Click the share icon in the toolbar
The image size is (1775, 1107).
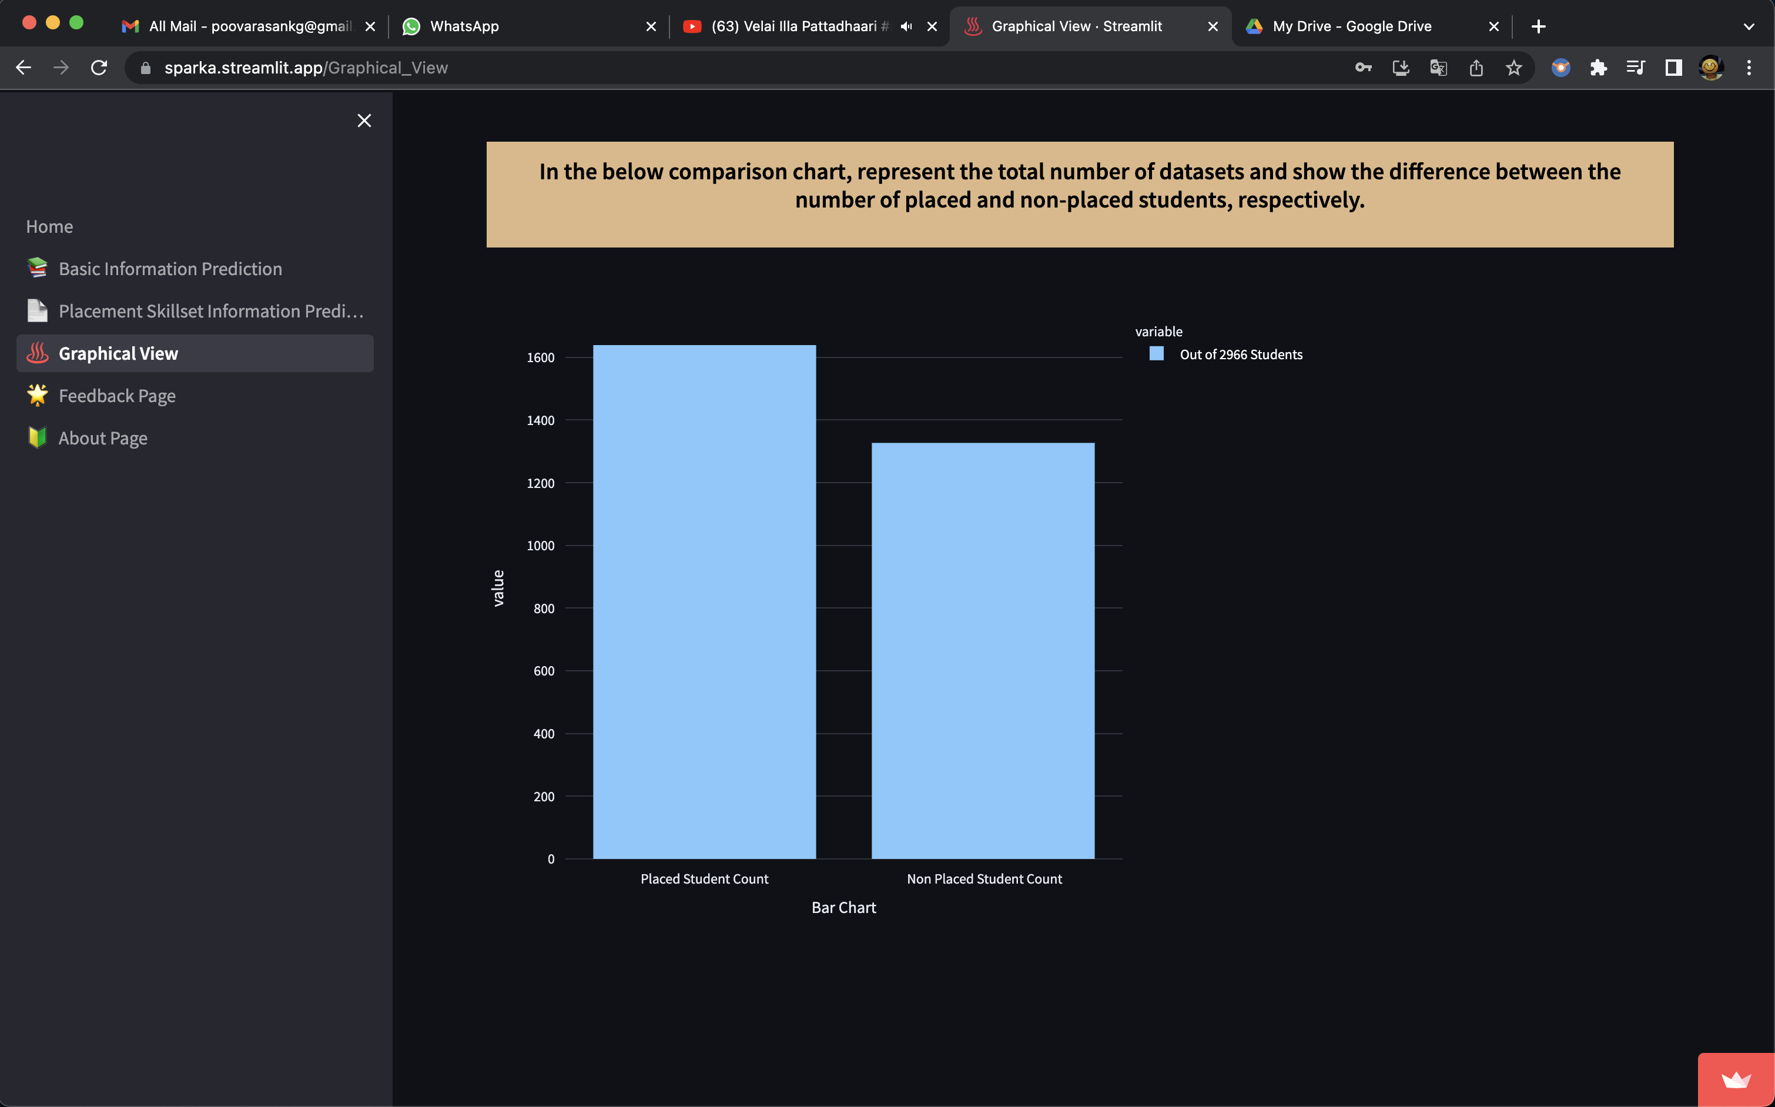pos(1476,68)
